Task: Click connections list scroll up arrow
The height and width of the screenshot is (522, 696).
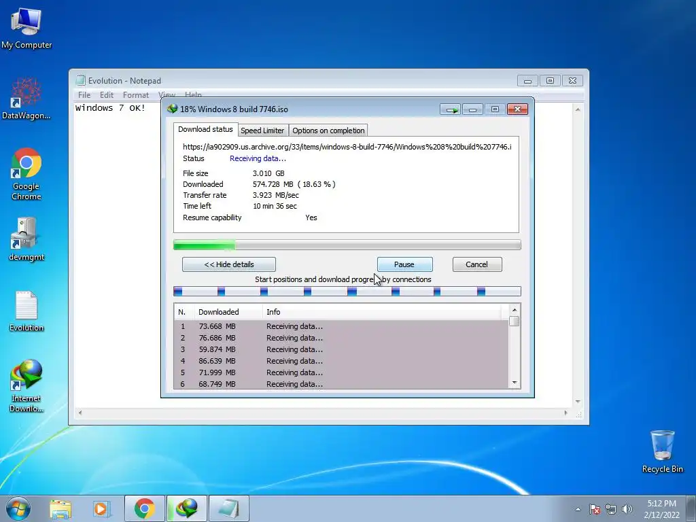Action: 515,310
